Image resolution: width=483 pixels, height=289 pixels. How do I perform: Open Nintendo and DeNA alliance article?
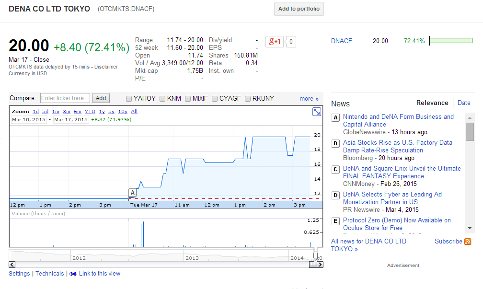[398, 120]
